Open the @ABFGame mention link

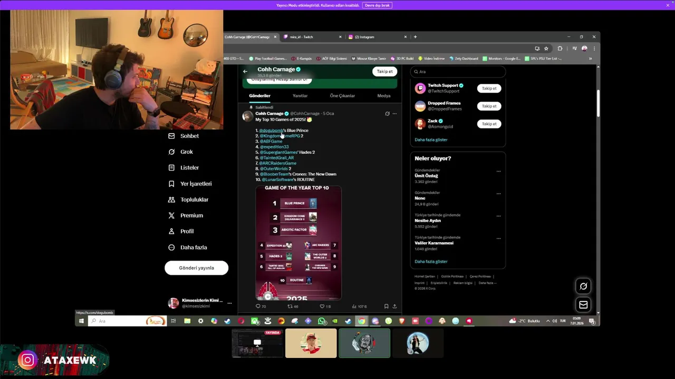271,141
